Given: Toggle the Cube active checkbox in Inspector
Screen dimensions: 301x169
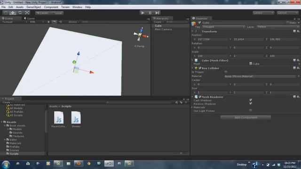Looking at the screenshot, I should coord(199,23).
